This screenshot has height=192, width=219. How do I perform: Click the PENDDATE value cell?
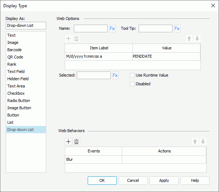tap(166, 56)
